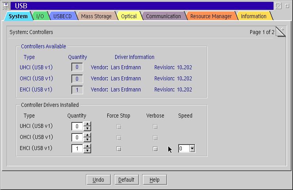
Task: Switch to the Mass Storage tab
Action: (x=96, y=16)
